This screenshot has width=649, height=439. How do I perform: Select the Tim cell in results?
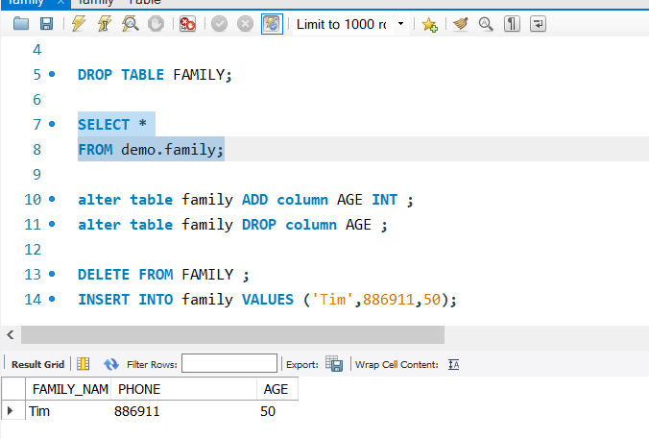click(x=68, y=411)
